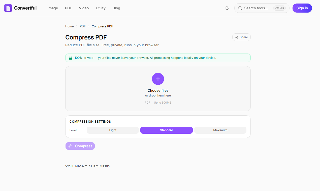Click the purple plus upload icon

(x=158, y=79)
